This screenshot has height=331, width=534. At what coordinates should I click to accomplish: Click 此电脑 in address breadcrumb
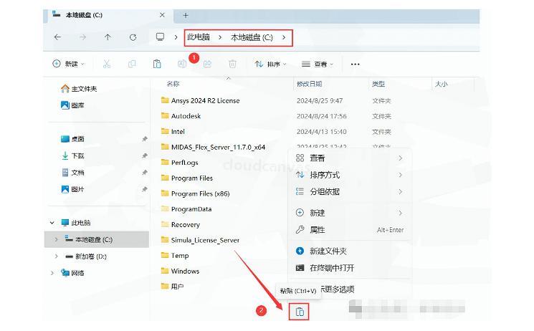point(199,37)
